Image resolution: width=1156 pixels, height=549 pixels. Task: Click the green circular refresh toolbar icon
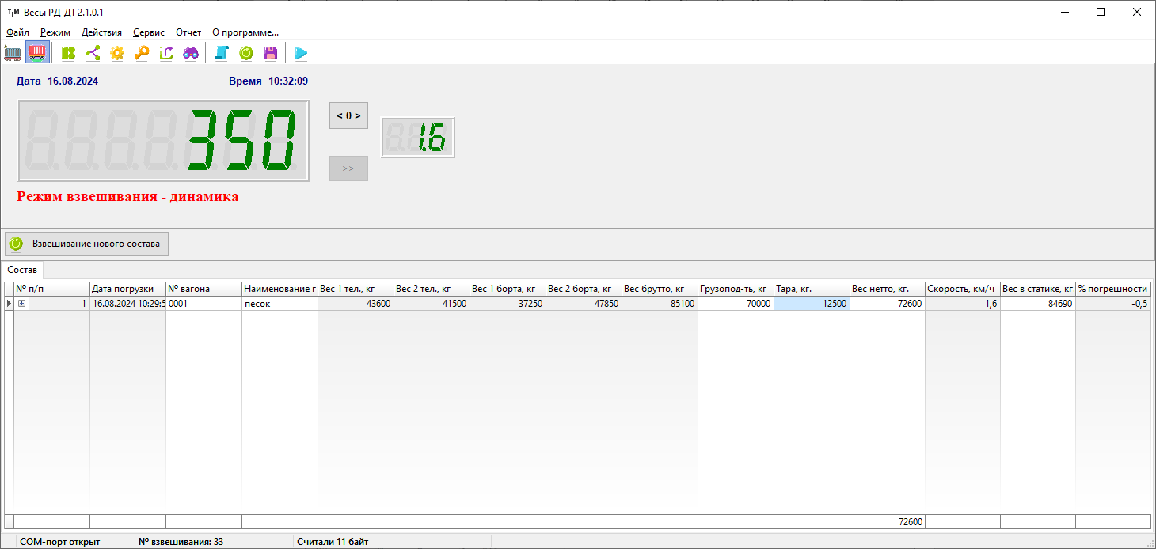coord(246,53)
